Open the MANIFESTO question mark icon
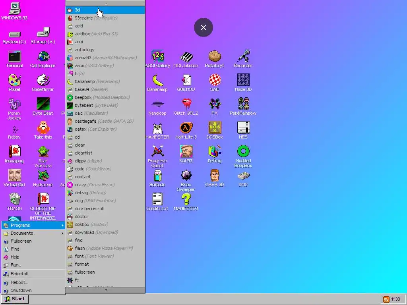The height and width of the screenshot is (305, 407). pos(186,202)
